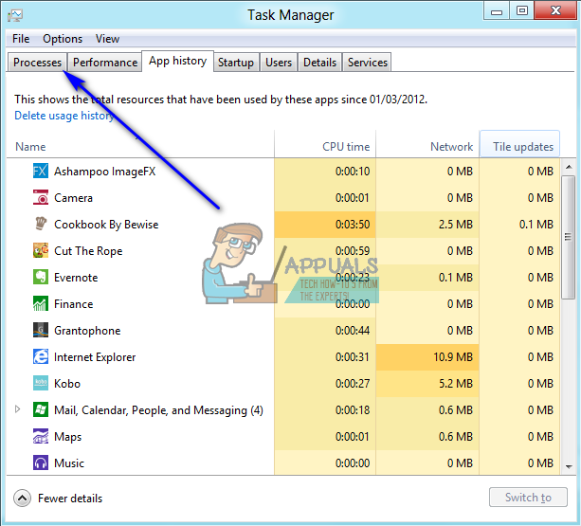This screenshot has height=526, width=581.
Task: Select the Internet Explorer row name
Action: [x=95, y=357]
